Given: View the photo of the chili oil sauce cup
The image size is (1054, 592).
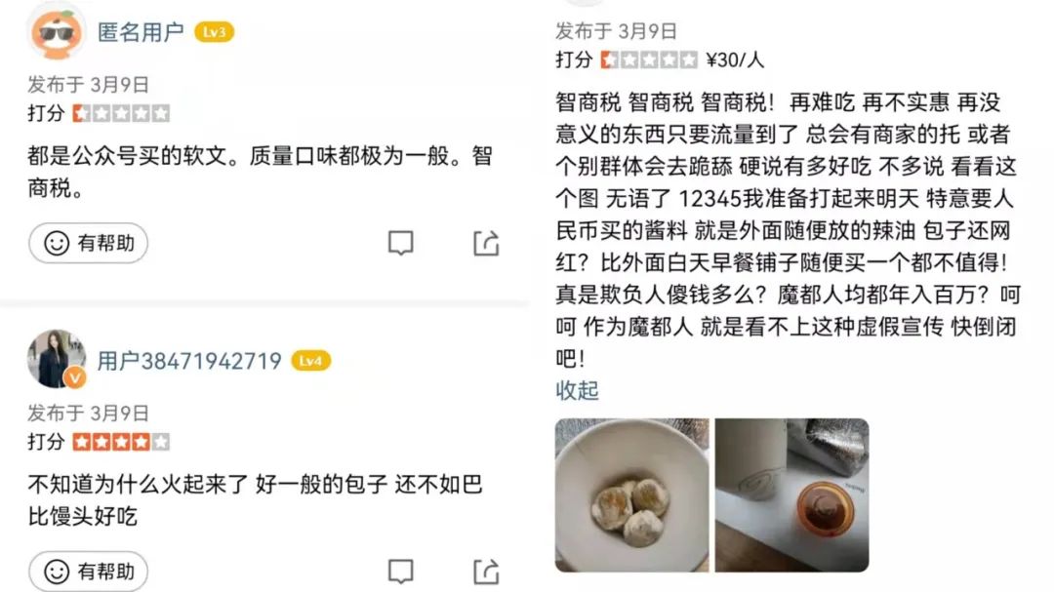Looking at the screenshot, I should tap(791, 495).
